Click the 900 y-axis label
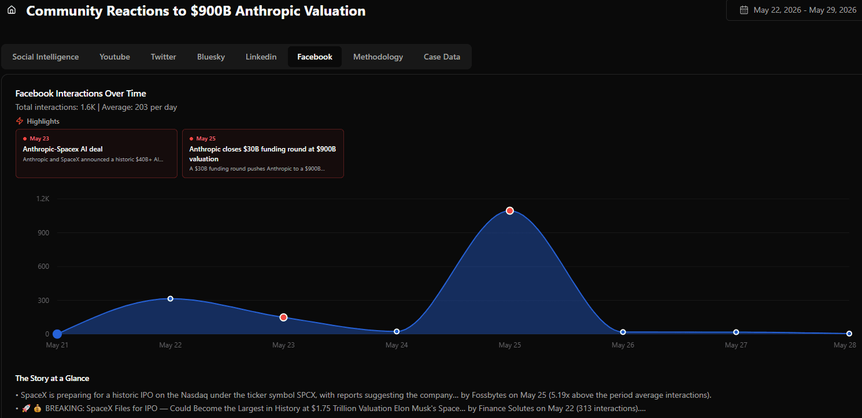 pos(43,233)
